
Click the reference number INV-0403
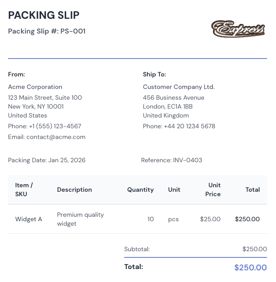pyautogui.click(x=188, y=160)
